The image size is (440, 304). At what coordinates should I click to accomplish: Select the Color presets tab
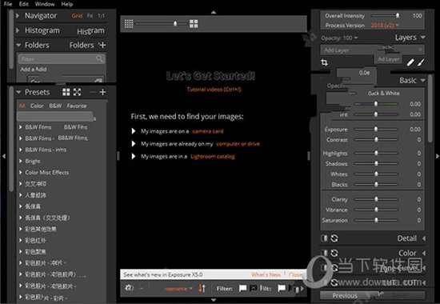(x=37, y=106)
